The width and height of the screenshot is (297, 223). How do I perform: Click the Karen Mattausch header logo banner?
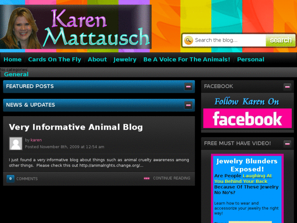[x=76, y=27]
